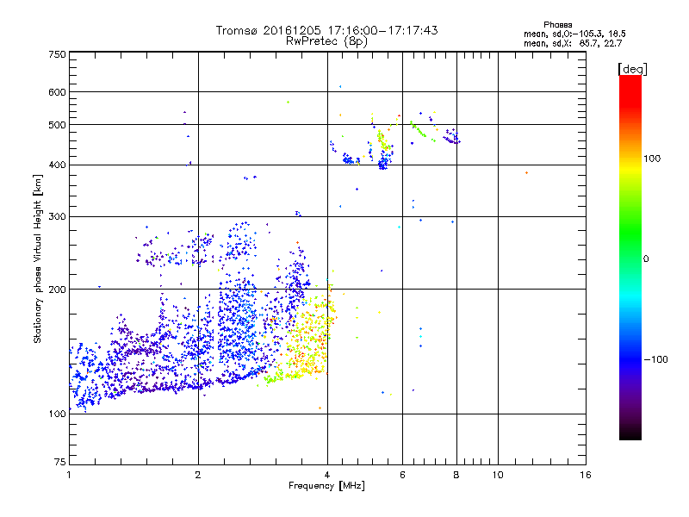Screen dimensions: 689x517
Task: Click the 'mean, sd,X: 85.7, 22.7' statistics line
Action: [573, 43]
